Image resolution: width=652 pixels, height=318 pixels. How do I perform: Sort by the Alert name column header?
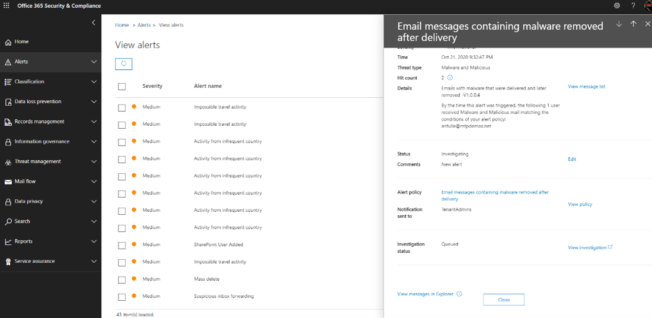[207, 86]
